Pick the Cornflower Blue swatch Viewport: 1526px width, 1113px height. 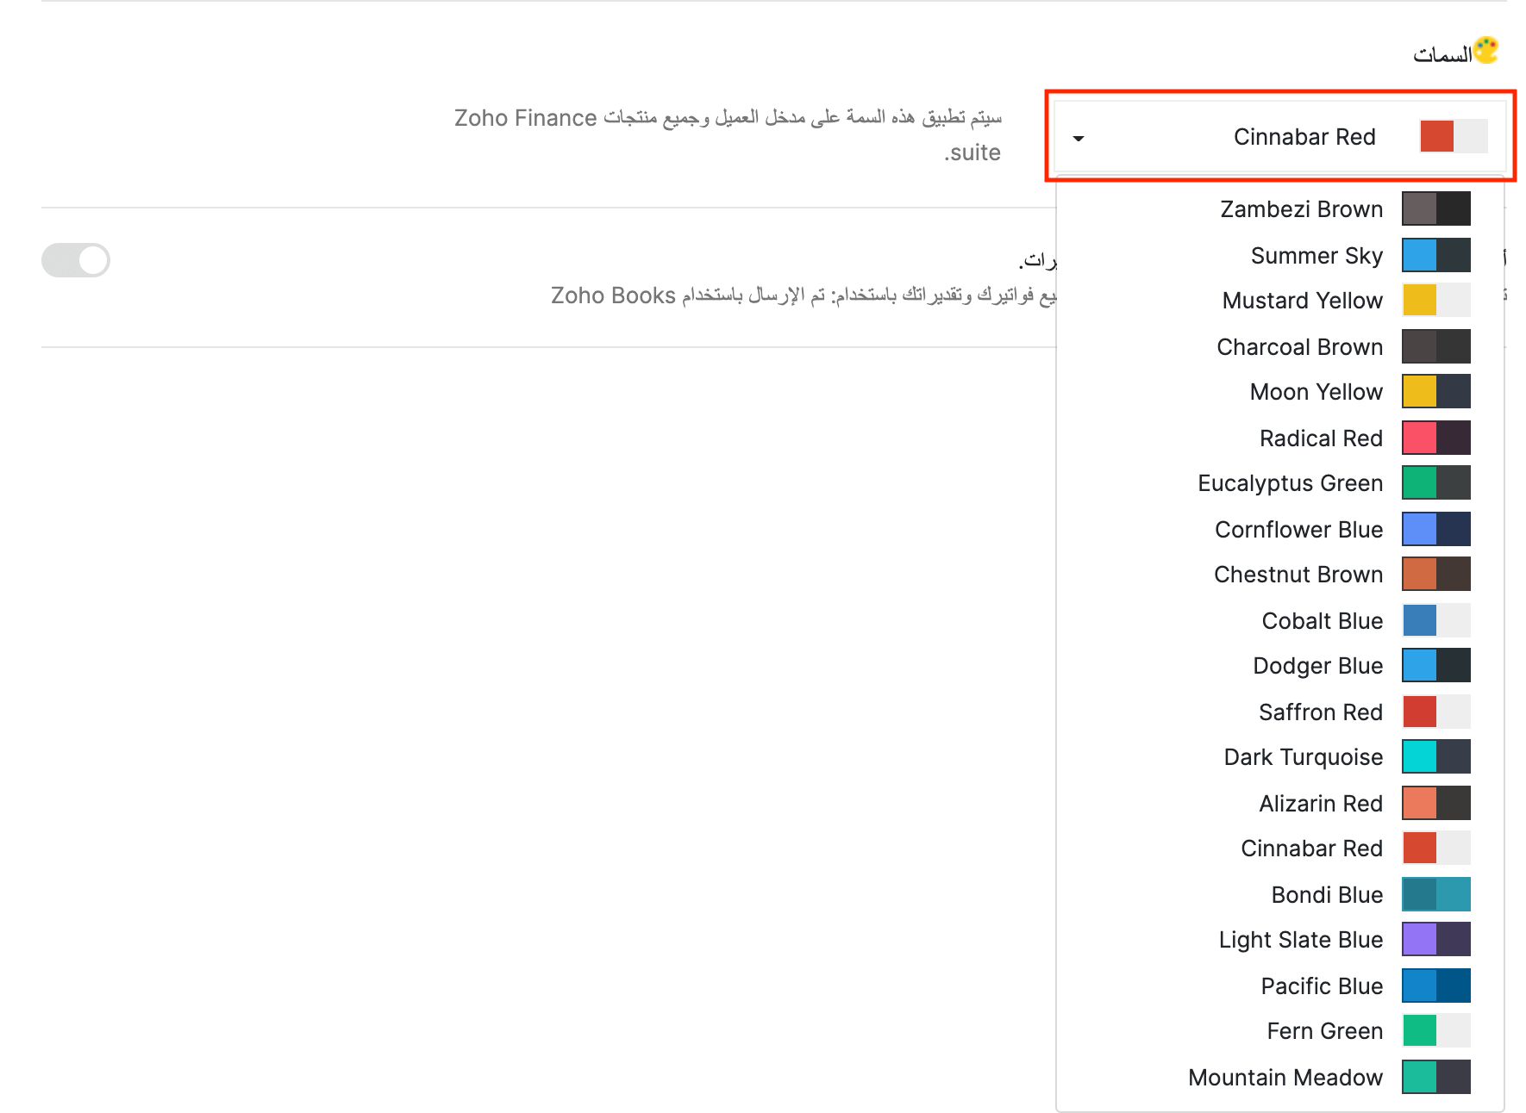point(1435,530)
